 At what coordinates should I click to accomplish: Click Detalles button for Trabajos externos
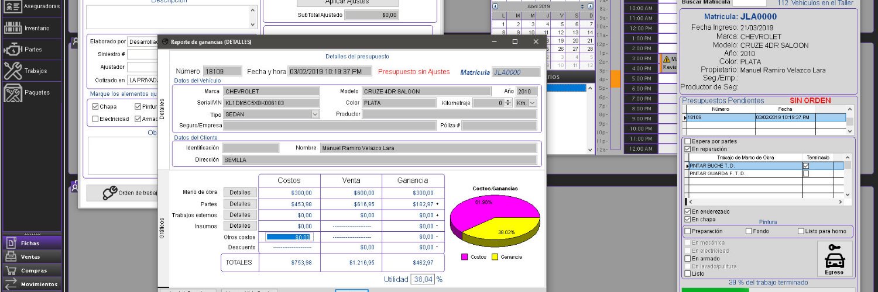(240, 215)
